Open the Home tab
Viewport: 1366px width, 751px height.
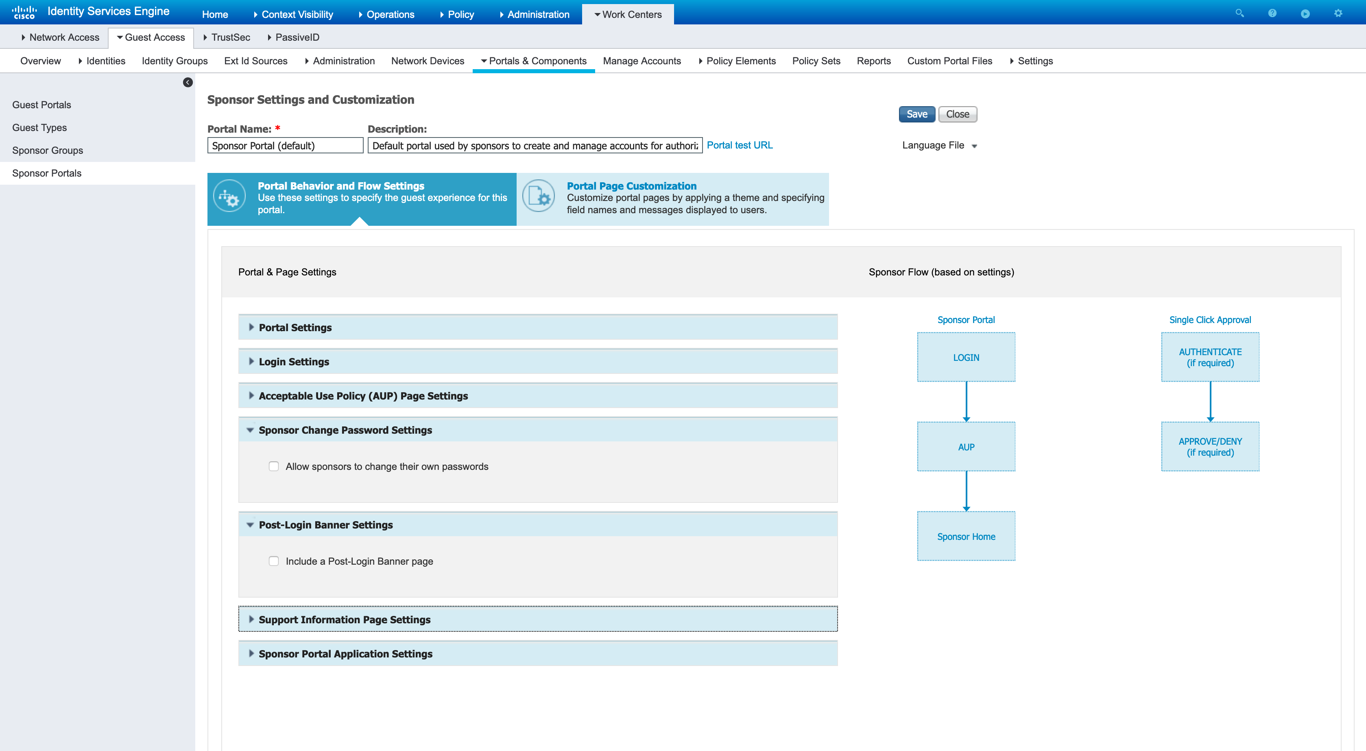[215, 14]
